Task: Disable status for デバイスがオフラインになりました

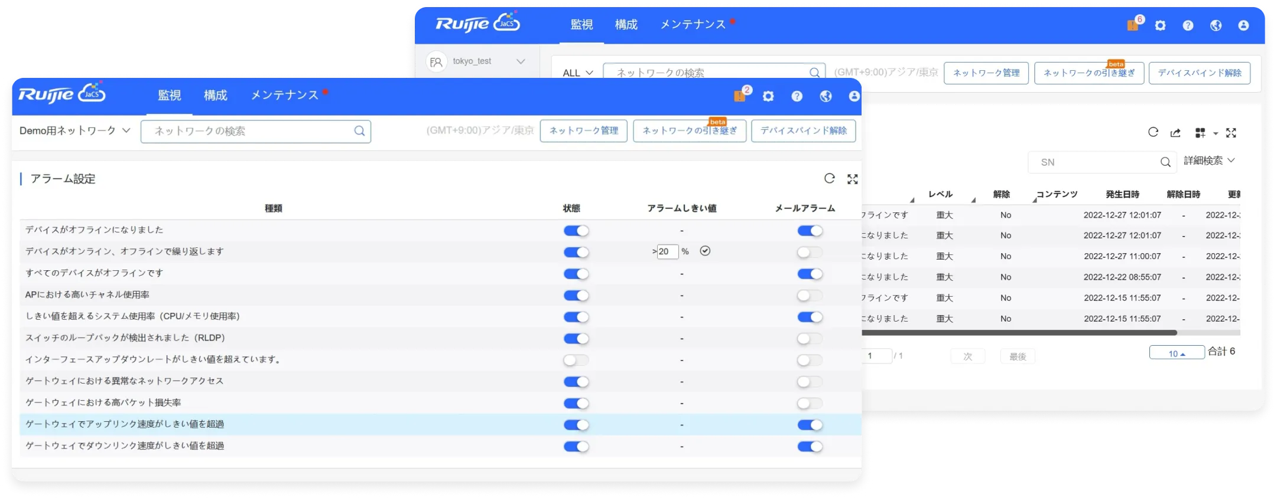Action: pos(576,231)
